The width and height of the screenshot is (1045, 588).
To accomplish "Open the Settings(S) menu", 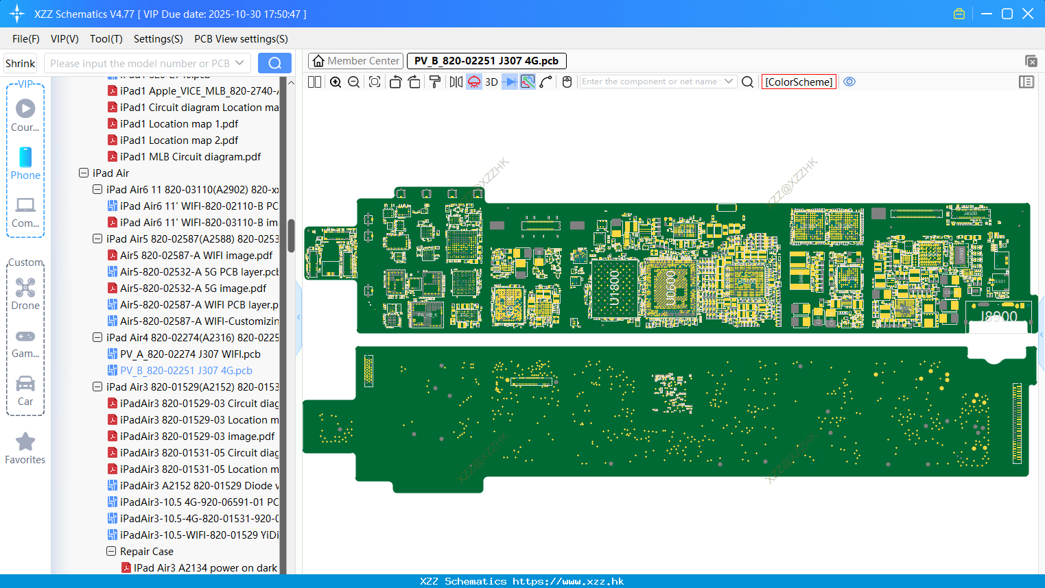I will 158,39.
